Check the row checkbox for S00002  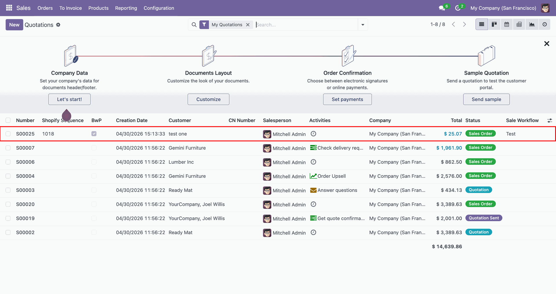[8, 232]
